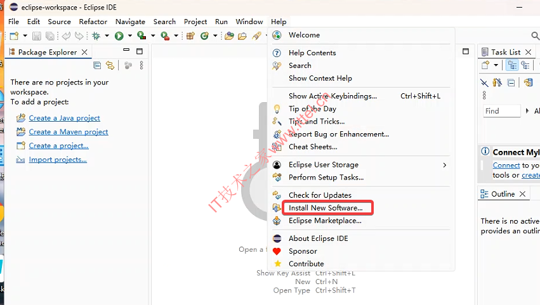This screenshot has height=305, width=540.
Task: Select the Sponsor heart entry
Action: pyautogui.click(x=361, y=251)
